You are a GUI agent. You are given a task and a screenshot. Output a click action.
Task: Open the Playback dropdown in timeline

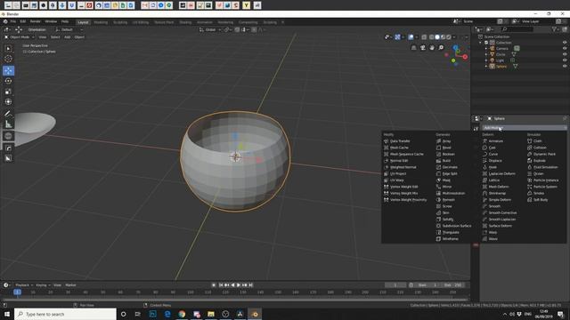24,285
